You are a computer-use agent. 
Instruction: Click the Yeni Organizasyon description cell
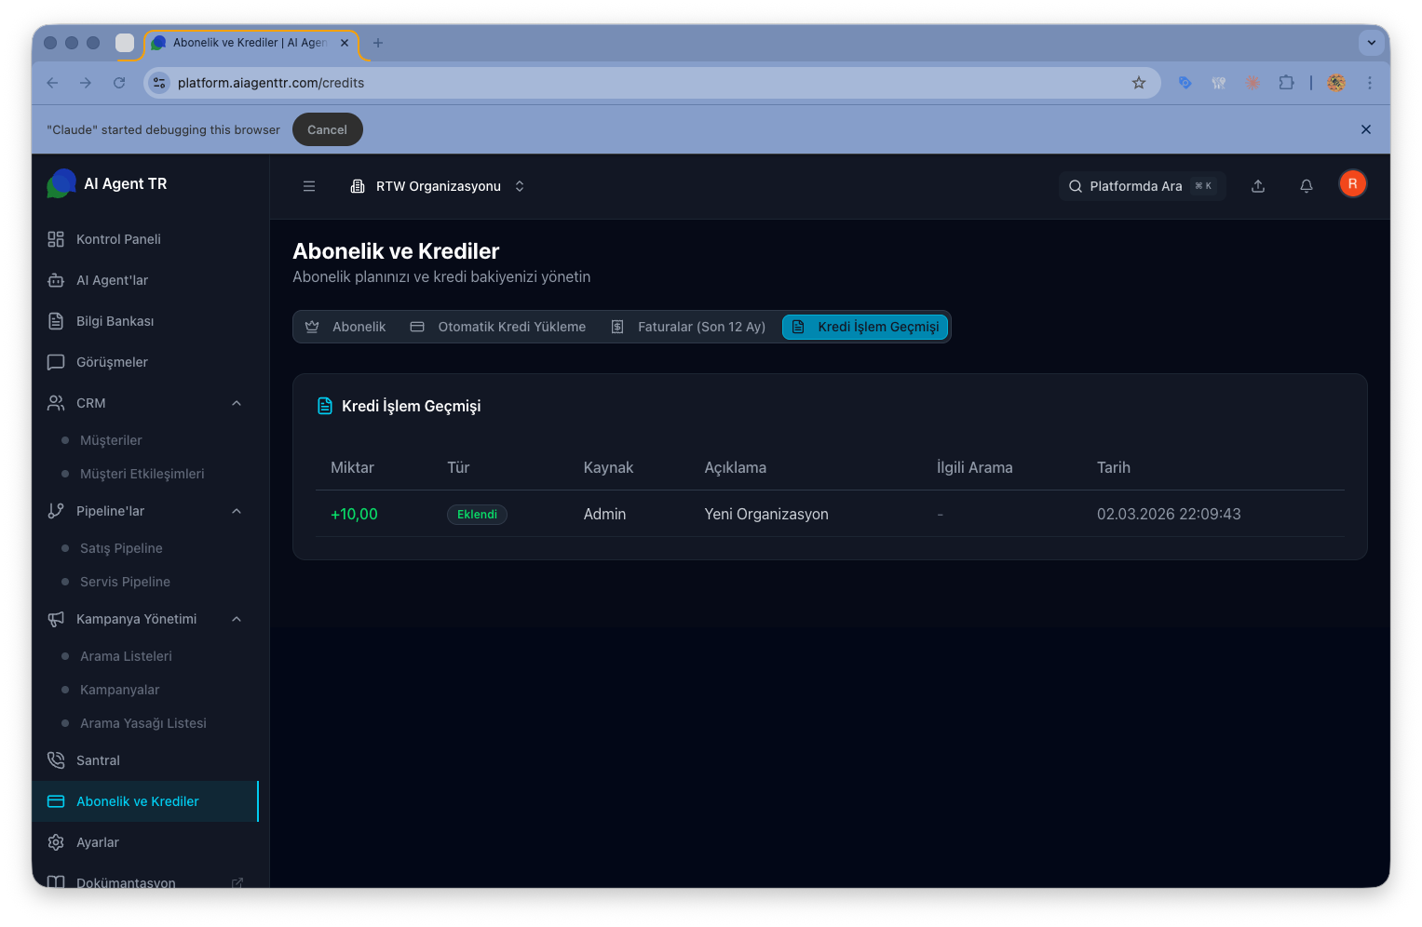click(766, 514)
